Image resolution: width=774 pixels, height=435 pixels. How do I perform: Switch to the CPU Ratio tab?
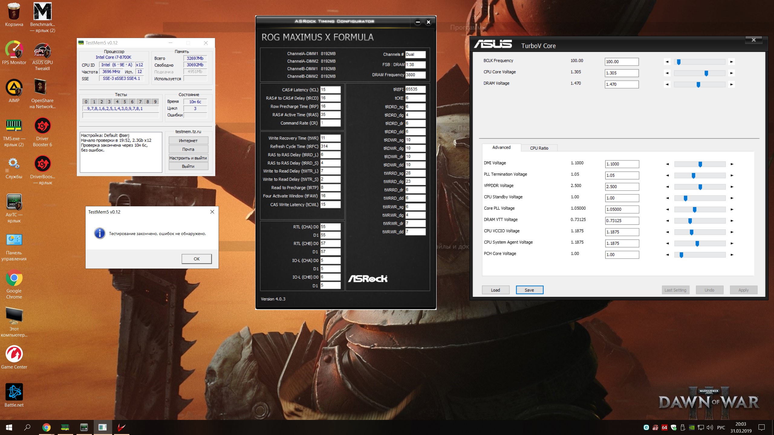point(539,148)
